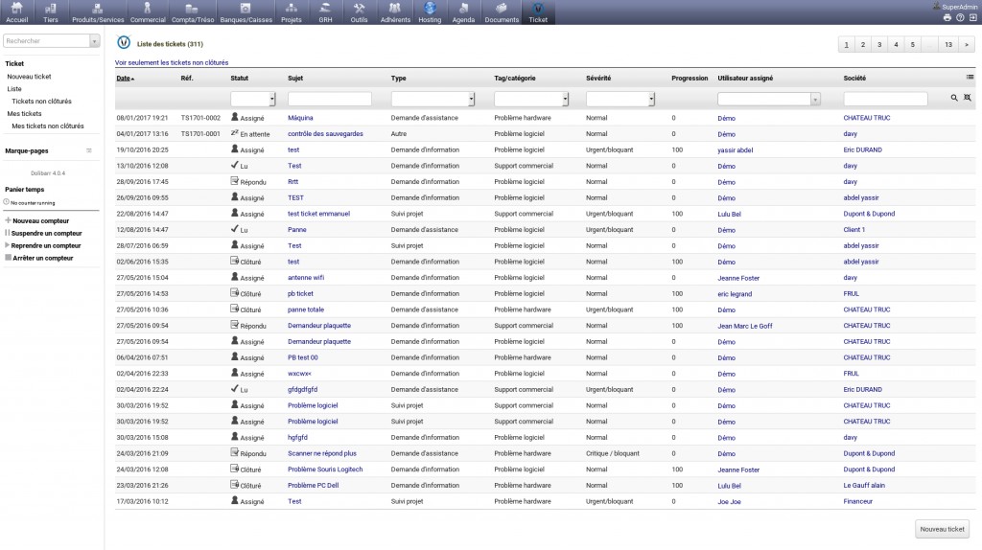Click the print icon in header
982x550 pixels.
(x=947, y=17)
